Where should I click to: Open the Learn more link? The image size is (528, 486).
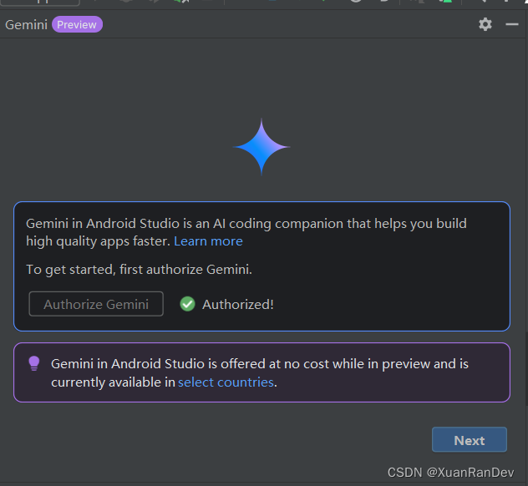pos(208,241)
